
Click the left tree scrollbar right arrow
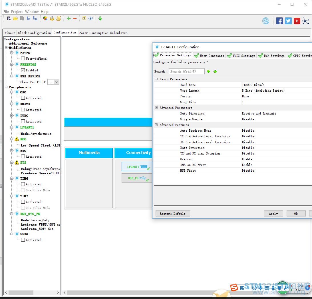click(58, 293)
